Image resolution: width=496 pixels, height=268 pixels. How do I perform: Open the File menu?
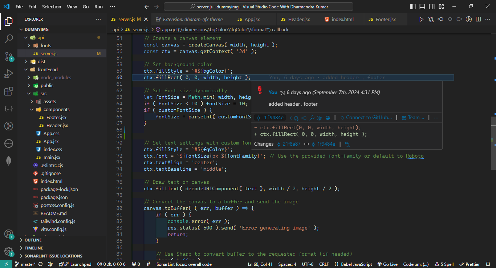(x=19, y=7)
